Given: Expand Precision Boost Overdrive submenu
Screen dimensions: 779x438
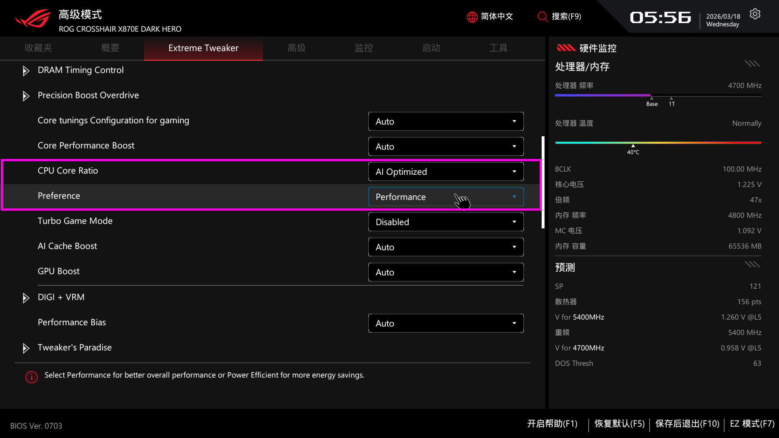Looking at the screenshot, I should [x=26, y=96].
